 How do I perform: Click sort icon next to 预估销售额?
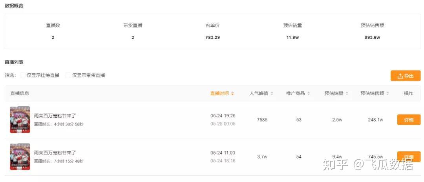pos(387,94)
